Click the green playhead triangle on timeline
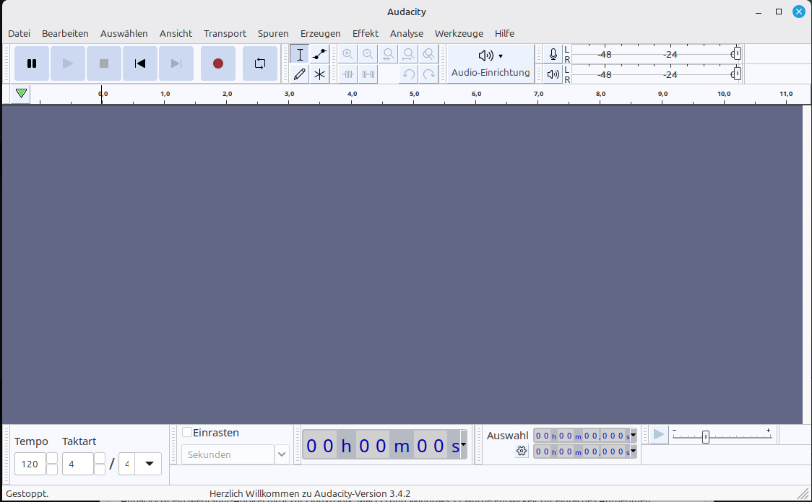 click(21, 94)
